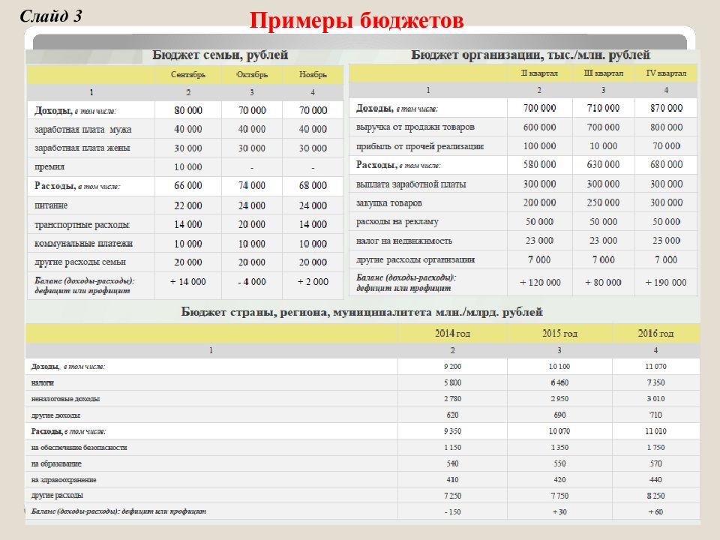Click the organization balance "+ 120 000"
The image size is (720, 540).
coord(540,283)
